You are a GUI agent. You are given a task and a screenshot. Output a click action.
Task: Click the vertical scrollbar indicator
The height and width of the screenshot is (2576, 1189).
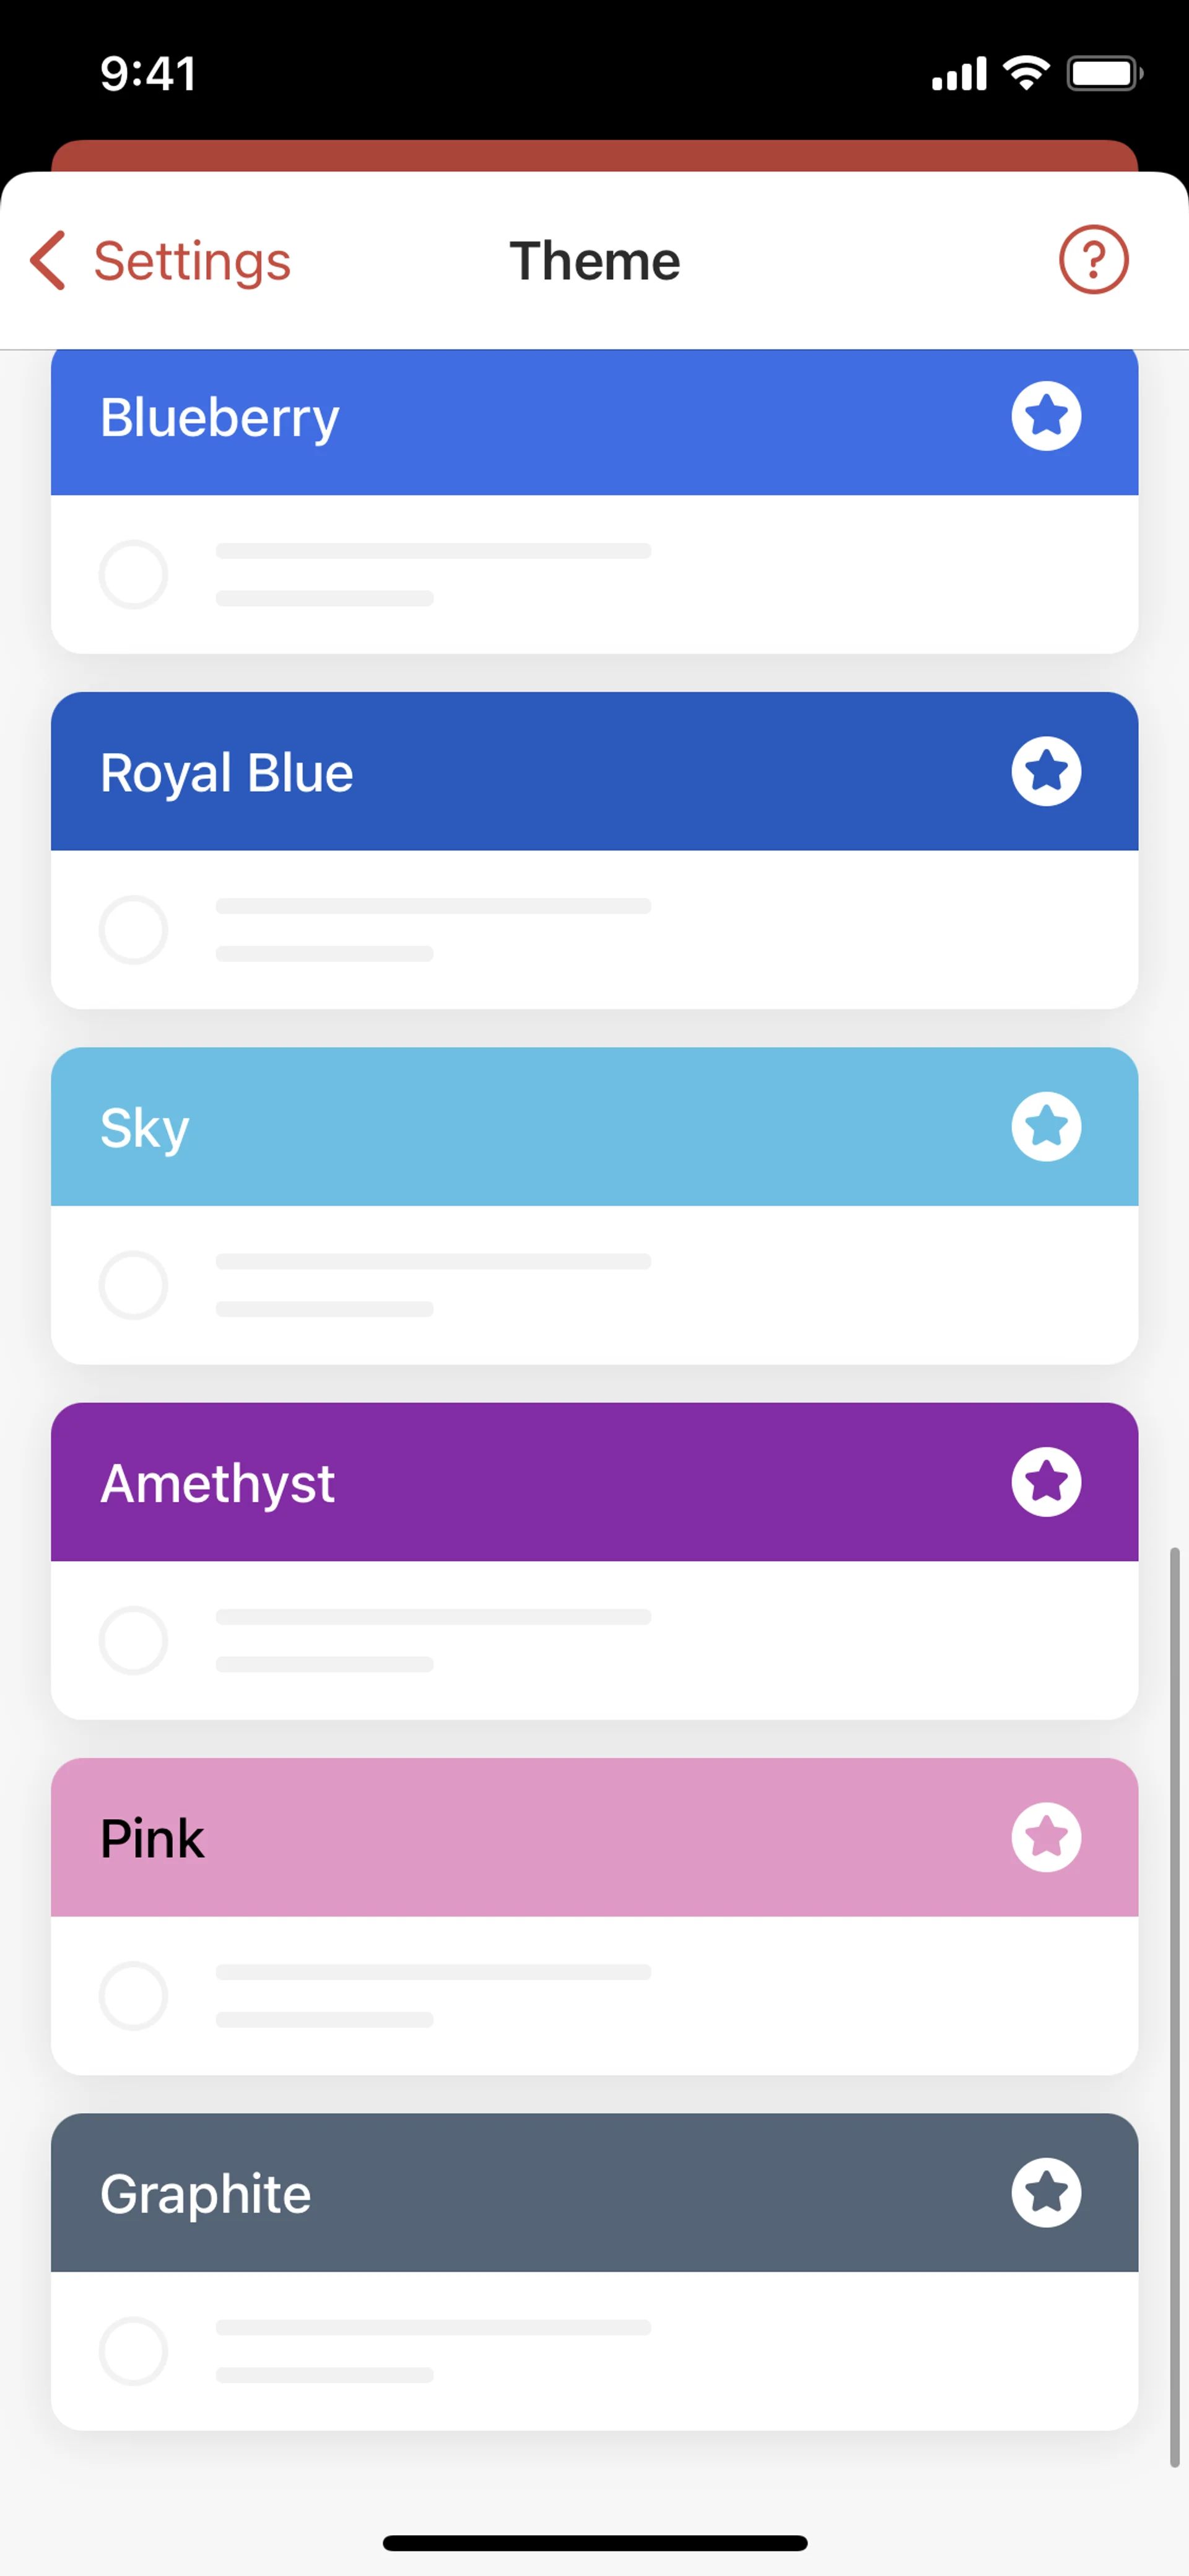pyautogui.click(x=1175, y=2006)
